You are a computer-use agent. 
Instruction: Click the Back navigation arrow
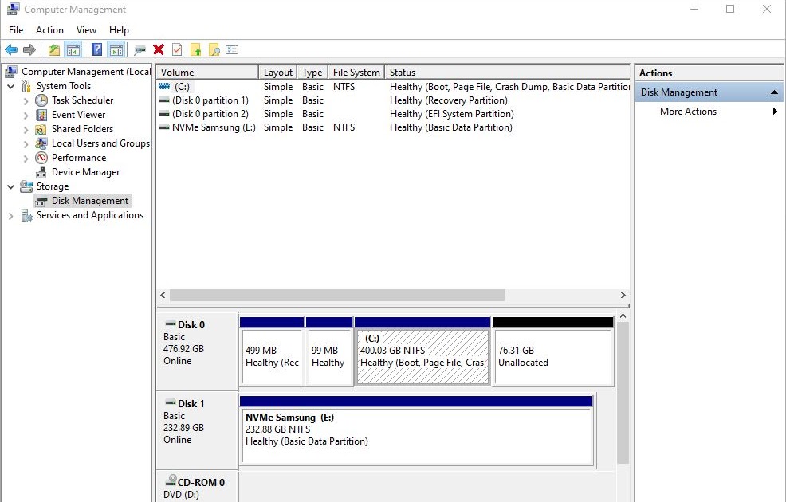coord(11,49)
